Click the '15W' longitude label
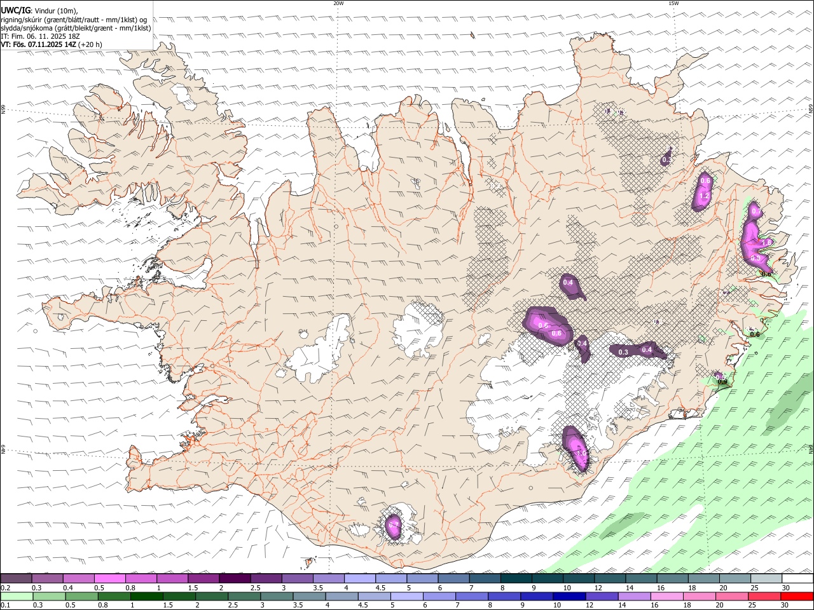 (x=673, y=3)
